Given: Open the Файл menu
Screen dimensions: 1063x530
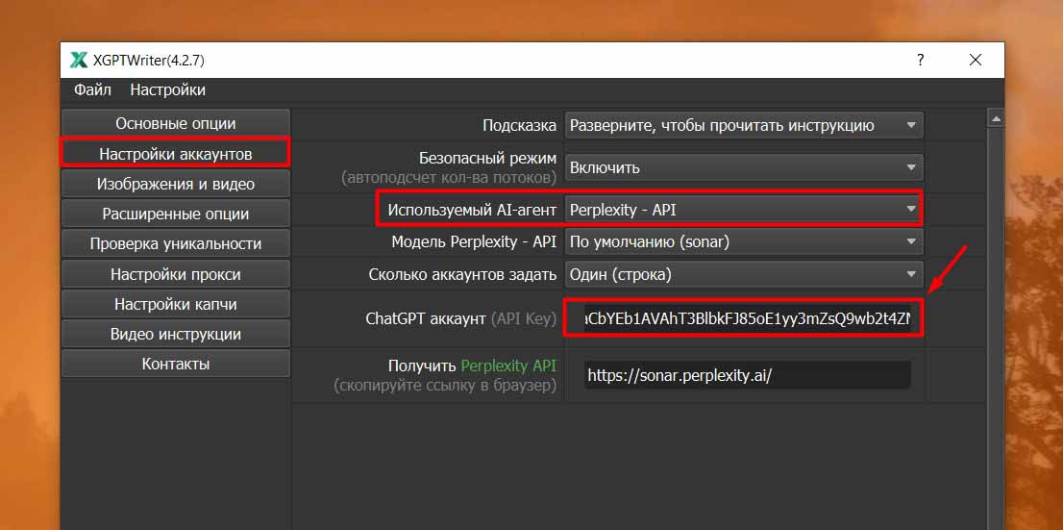Looking at the screenshot, I should 92,90.
